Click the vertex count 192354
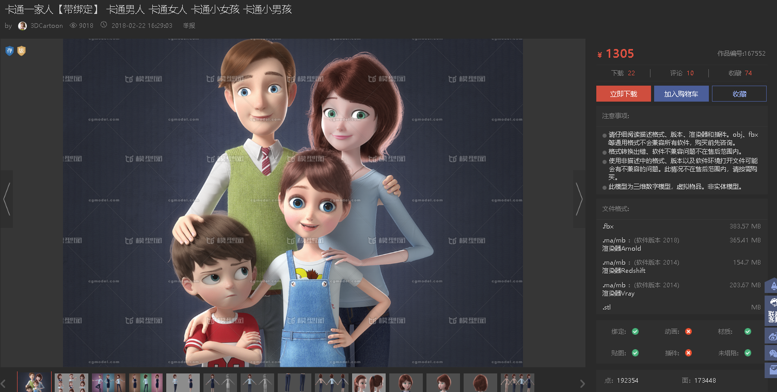 coord(627,381)
